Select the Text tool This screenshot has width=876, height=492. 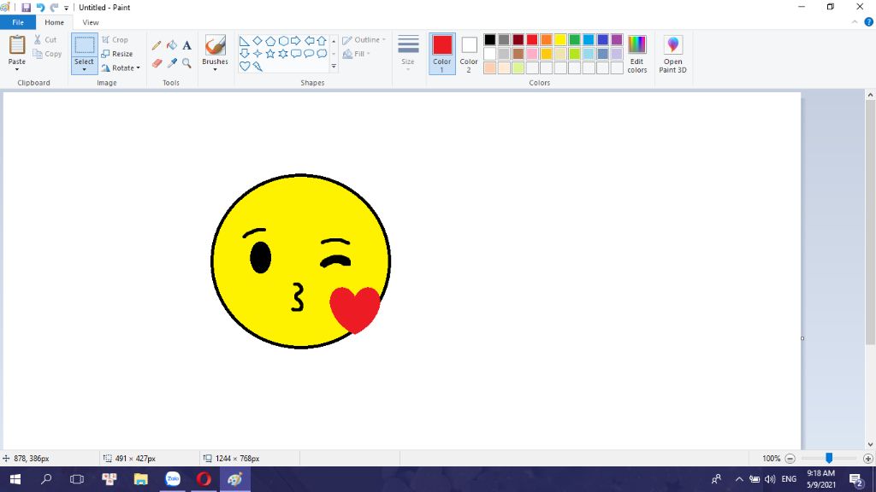point(186,45)
